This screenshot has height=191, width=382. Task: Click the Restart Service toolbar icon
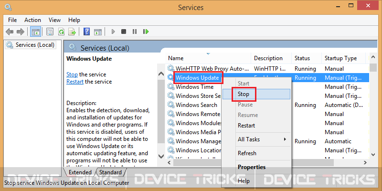(146, 32)
